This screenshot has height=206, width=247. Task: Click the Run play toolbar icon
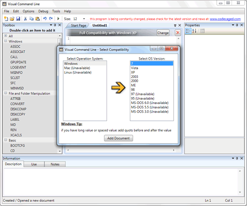(58, 19)
